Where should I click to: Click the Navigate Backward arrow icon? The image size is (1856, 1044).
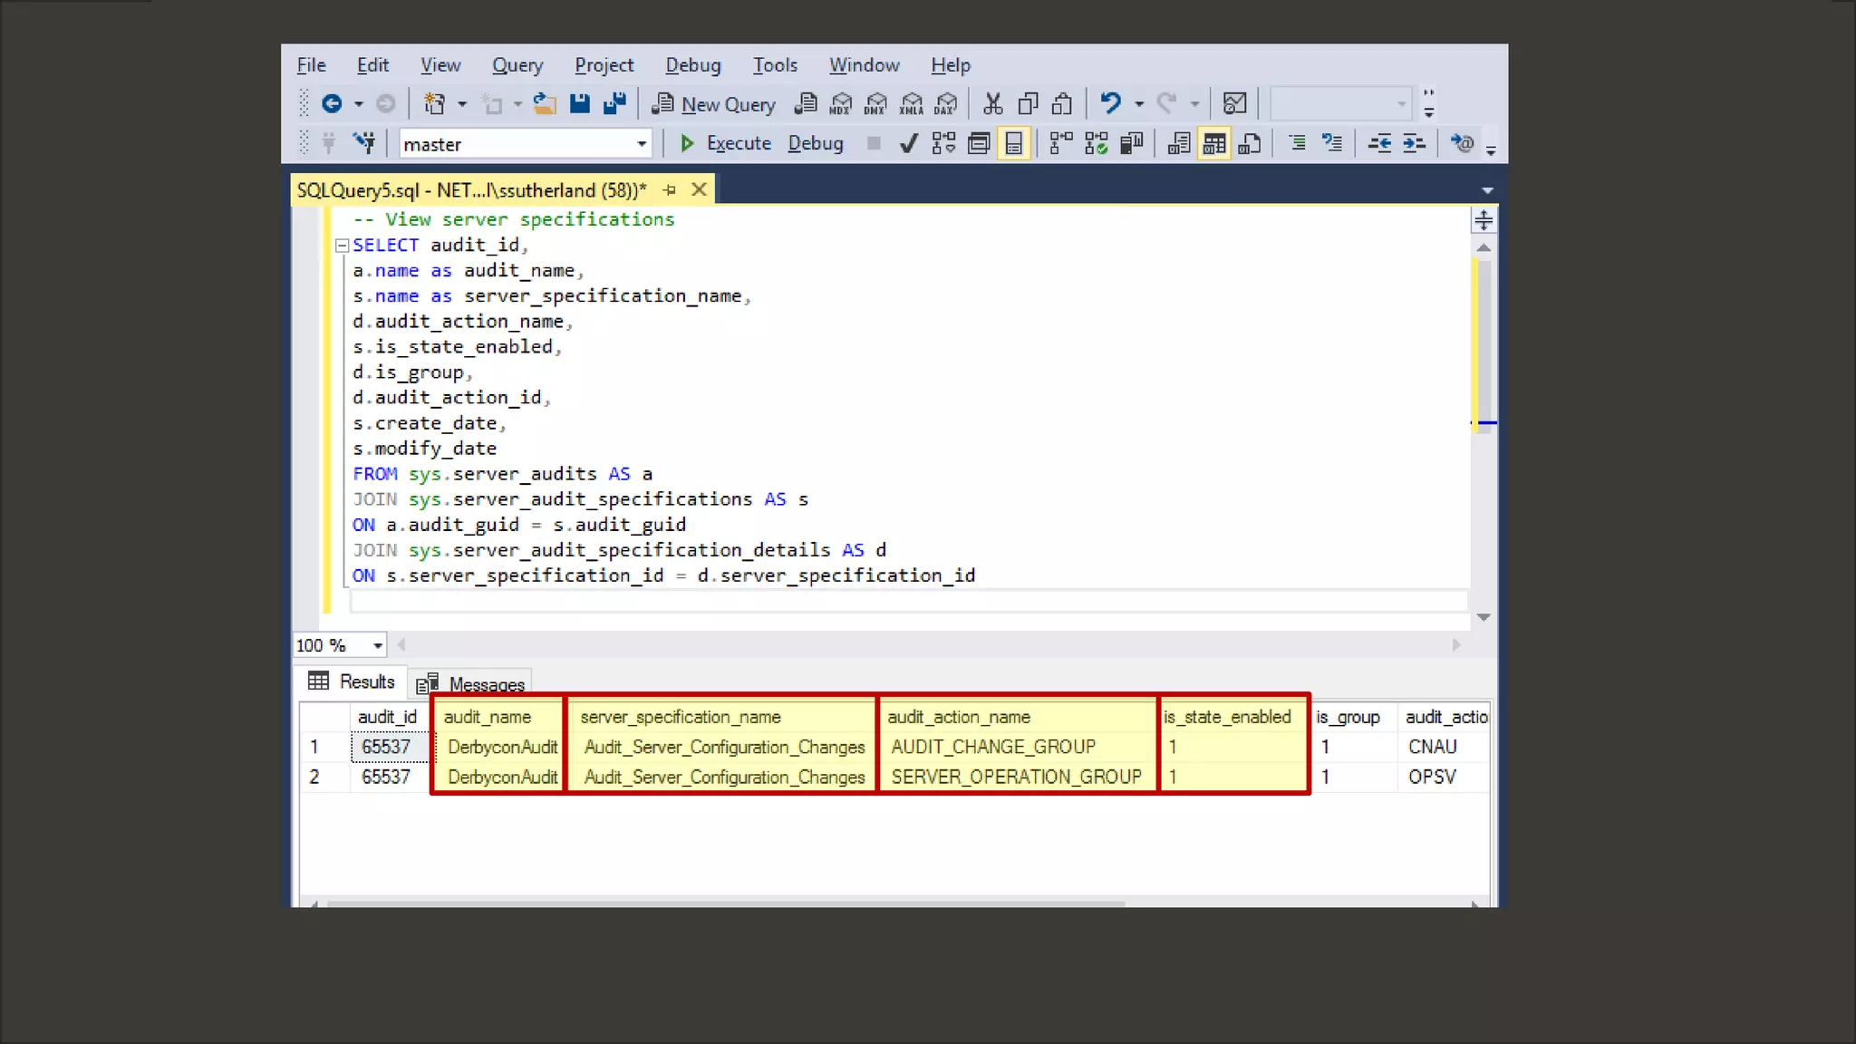tap(332, 103)
